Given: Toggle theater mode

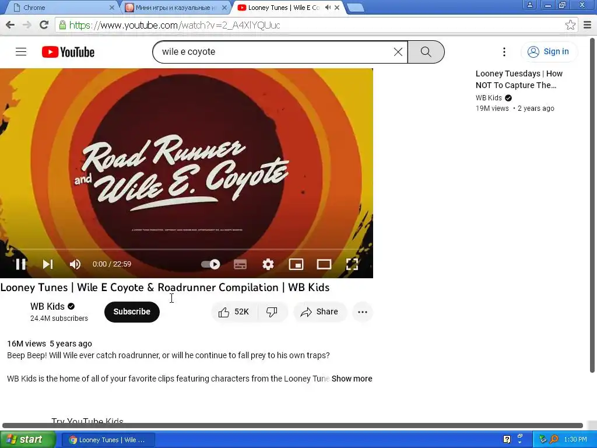Looking at the screenshot, I should point(324,264).
